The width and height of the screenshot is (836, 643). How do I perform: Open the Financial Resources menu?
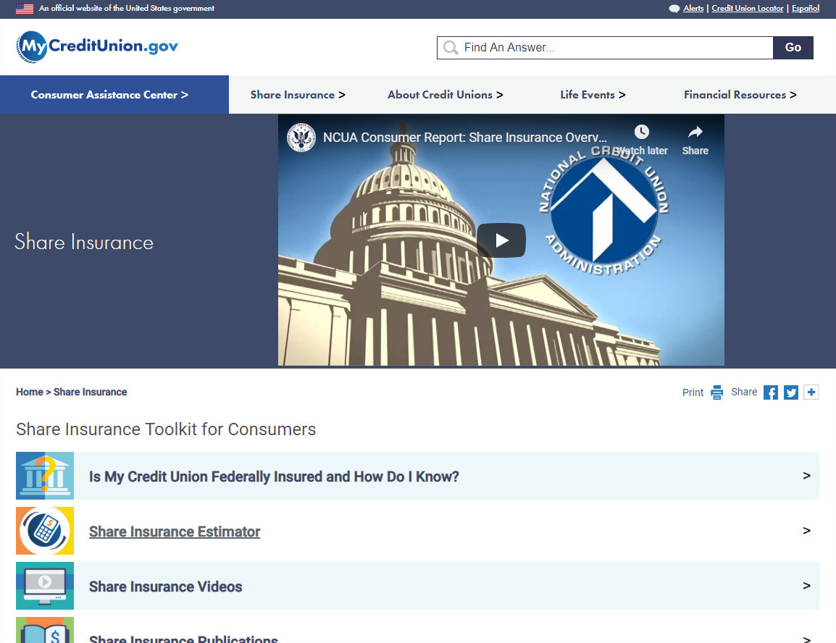[740, 94]
